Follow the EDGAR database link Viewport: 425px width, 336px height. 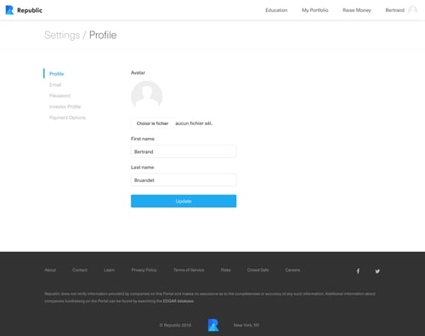[x=178, y=301]
